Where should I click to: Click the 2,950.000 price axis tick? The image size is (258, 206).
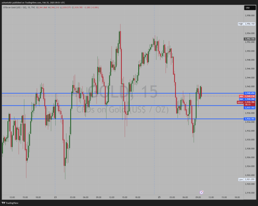click(250, 51)
